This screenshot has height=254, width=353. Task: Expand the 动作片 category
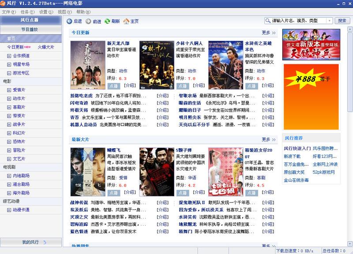[9, 98]
